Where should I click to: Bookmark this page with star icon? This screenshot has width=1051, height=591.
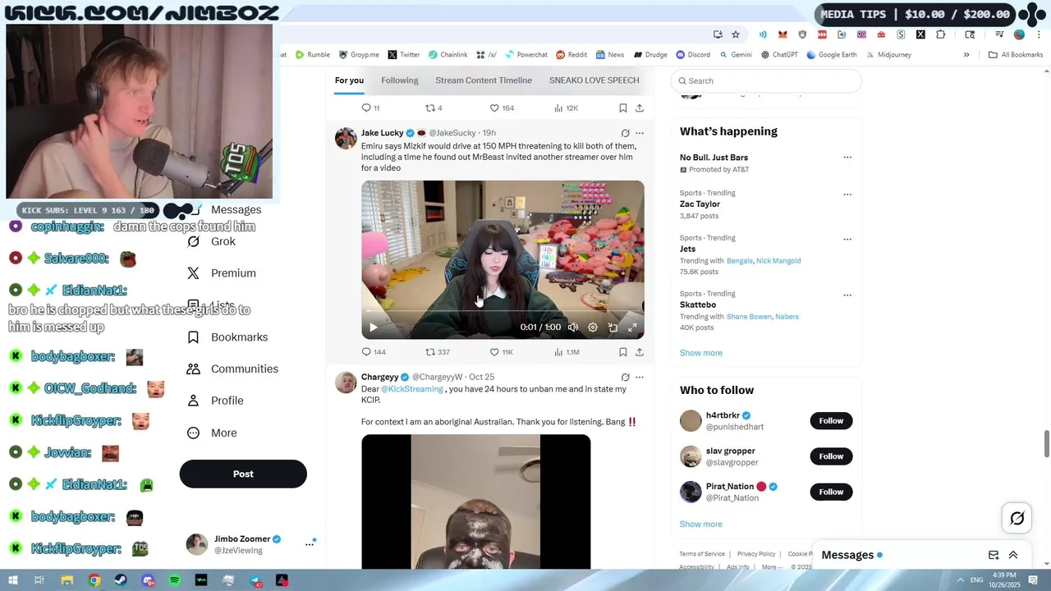point(736,34)
